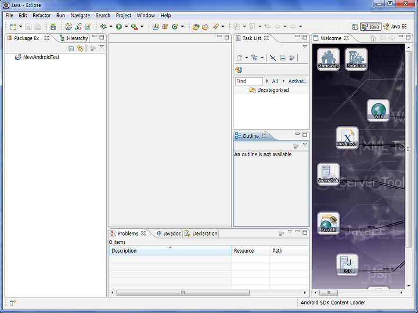The width and height of the screenshot is (418, 313).
Task: Open the New wizard dropdown arrow
Action: click(x=20, y=27)
